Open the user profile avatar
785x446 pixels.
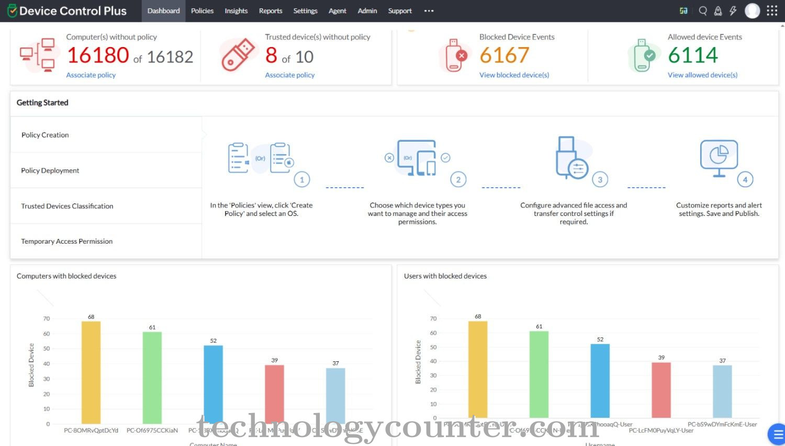(752, 10)
